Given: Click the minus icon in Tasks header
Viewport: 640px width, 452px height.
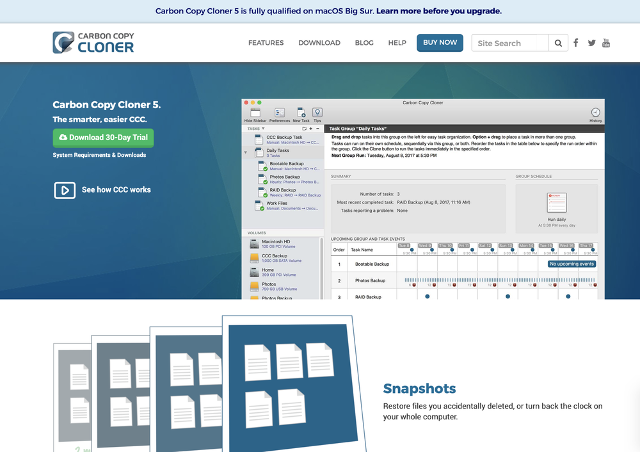Looking at the screenshot, I should point(317,129).
